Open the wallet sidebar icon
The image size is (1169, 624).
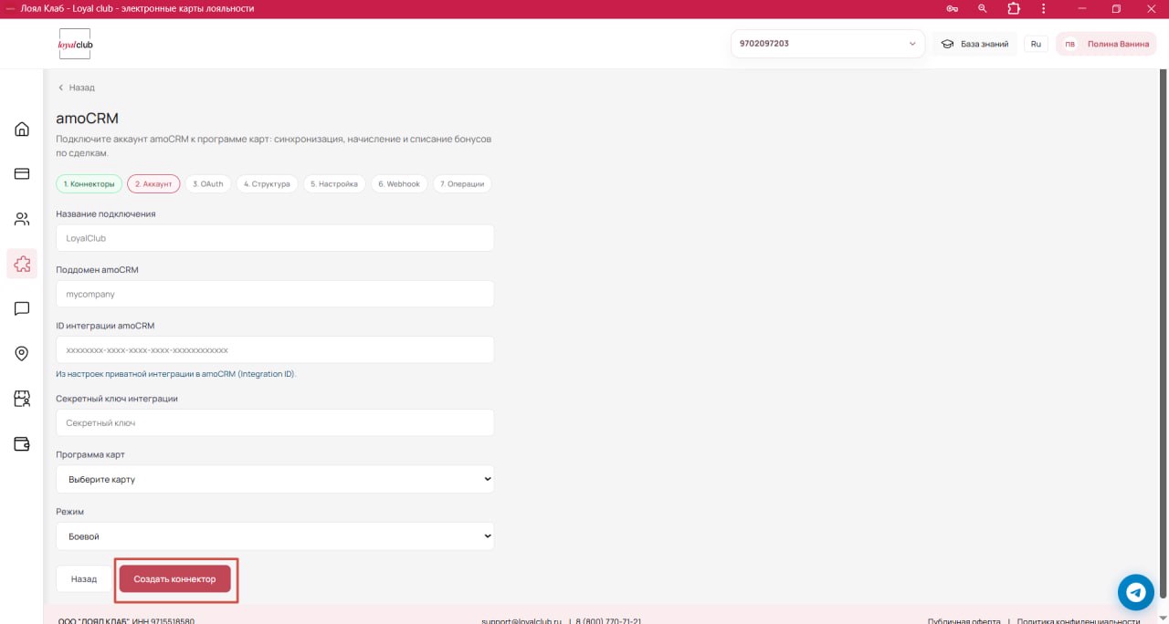pos(22,444)
